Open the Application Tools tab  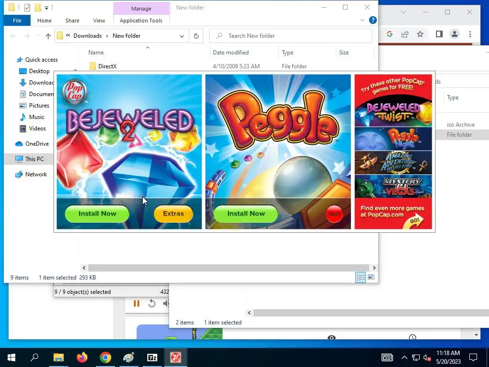pos(141,21)
